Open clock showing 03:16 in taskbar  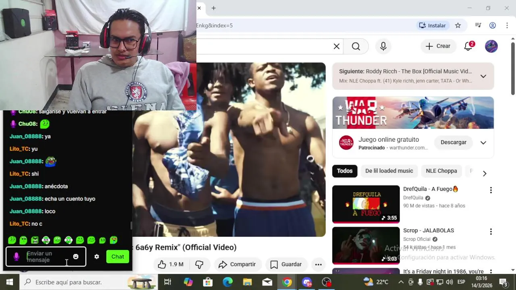click(x=481, y=282)
